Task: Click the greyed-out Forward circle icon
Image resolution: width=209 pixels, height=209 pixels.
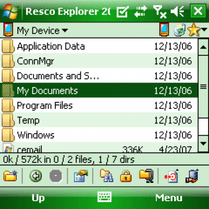Action: pyautogui.click(x=56, y=176)
